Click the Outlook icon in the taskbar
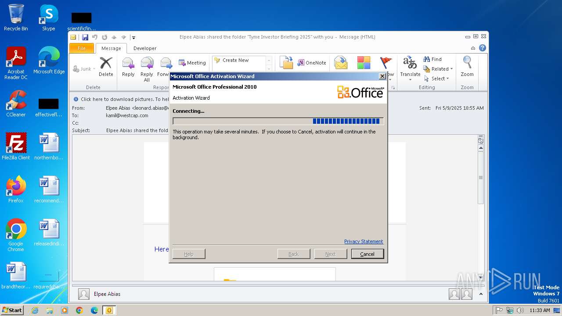The height and width of the screenshot is (316, 562). click(109, 310)
